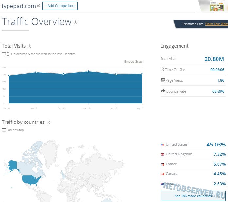This screenshot has width=228, height=202.
Task: Click the + Add Competitors button
Action: 60,6
